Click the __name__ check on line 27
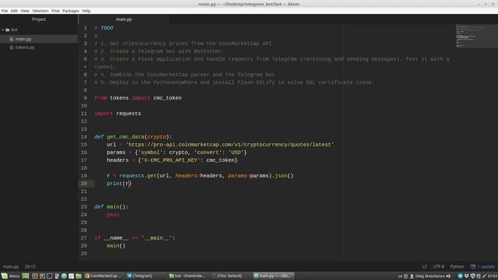 tap(135, 238)
